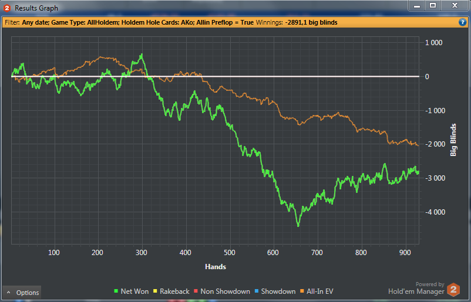Image resolution: width=471 pixels, height=302 pixels.
Task: Toggle the Rakeback yellow legend swatch
Action: 155,291
